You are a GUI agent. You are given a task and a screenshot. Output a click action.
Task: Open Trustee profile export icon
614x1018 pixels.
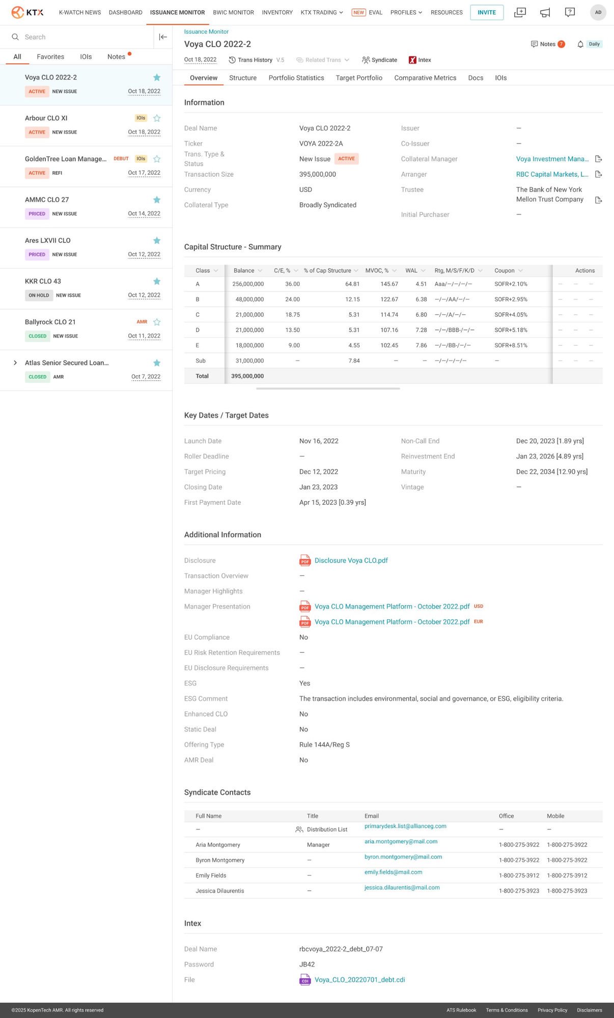(x=599, y=200)
